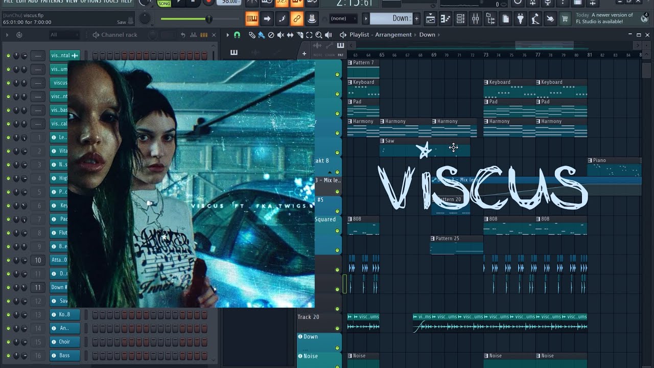Open the PATTERNS menu

tap(52, 2)
